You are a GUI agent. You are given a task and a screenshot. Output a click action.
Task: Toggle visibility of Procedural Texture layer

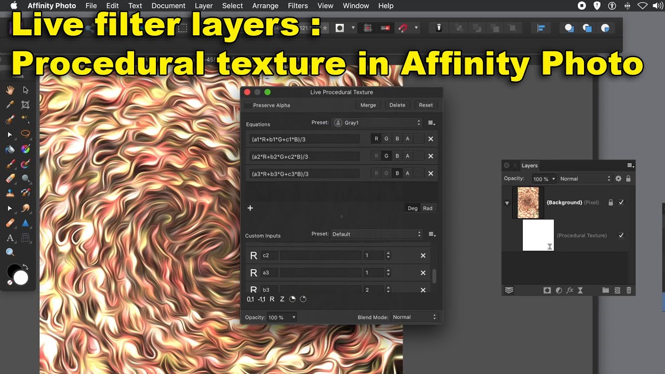[621, 235]
